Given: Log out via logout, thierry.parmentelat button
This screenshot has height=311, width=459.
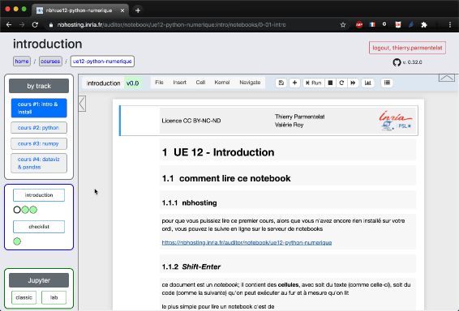Looking at the screenshot, I should pos(407,48).
